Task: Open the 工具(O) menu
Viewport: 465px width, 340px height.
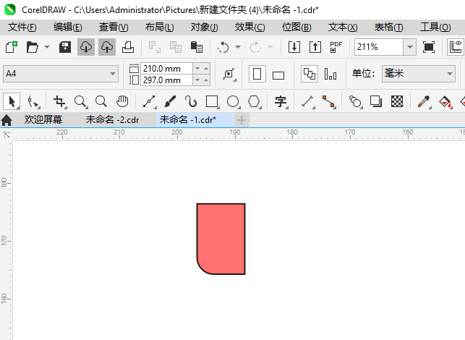Action: (x=435, y=27)
